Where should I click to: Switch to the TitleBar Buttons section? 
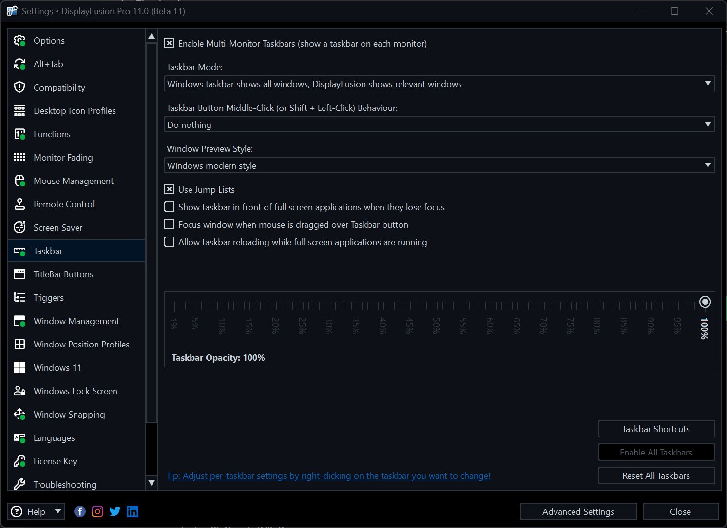63,274
